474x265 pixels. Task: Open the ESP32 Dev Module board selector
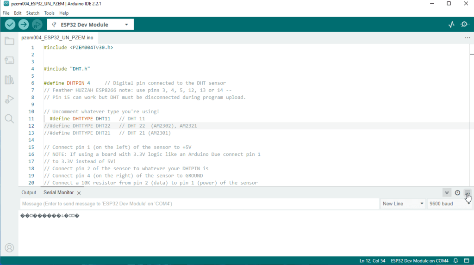click(x=90, y=25)
